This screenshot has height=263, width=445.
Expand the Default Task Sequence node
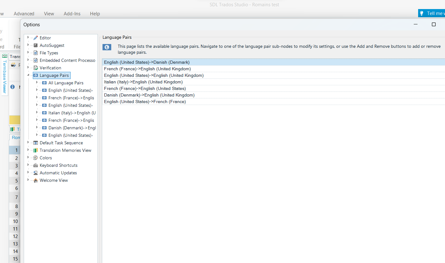click(x=28, y=142)
